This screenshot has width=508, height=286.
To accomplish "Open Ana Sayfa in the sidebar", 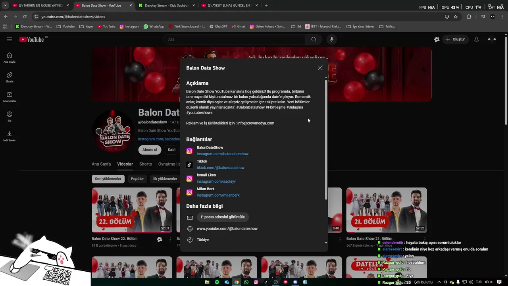I will point(10,58).
